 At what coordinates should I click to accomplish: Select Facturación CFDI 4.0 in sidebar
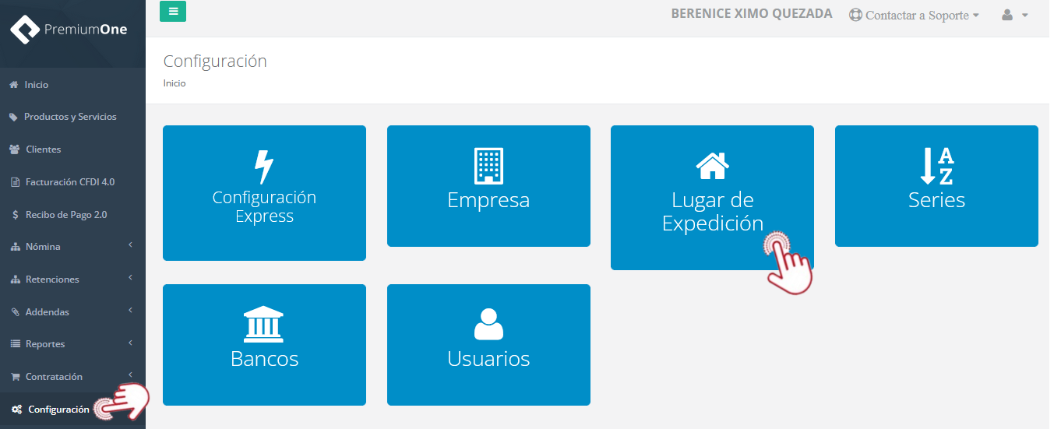pos(69,182)
